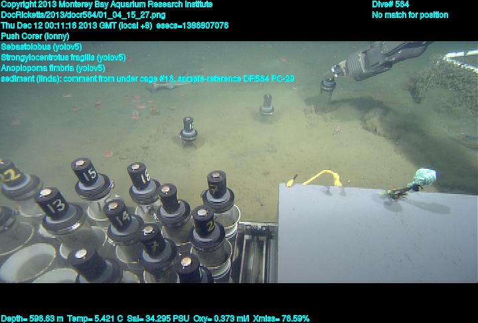Select the 'No match for position' message
The height and width of the screenshot is (323, 478).
(x=410, y=15)
